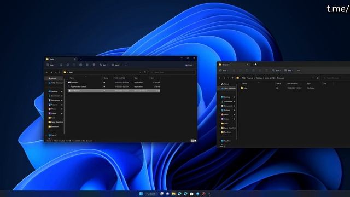Open Music in Tools window sidebar
350x197 pixels.
[x=54, y=109]
